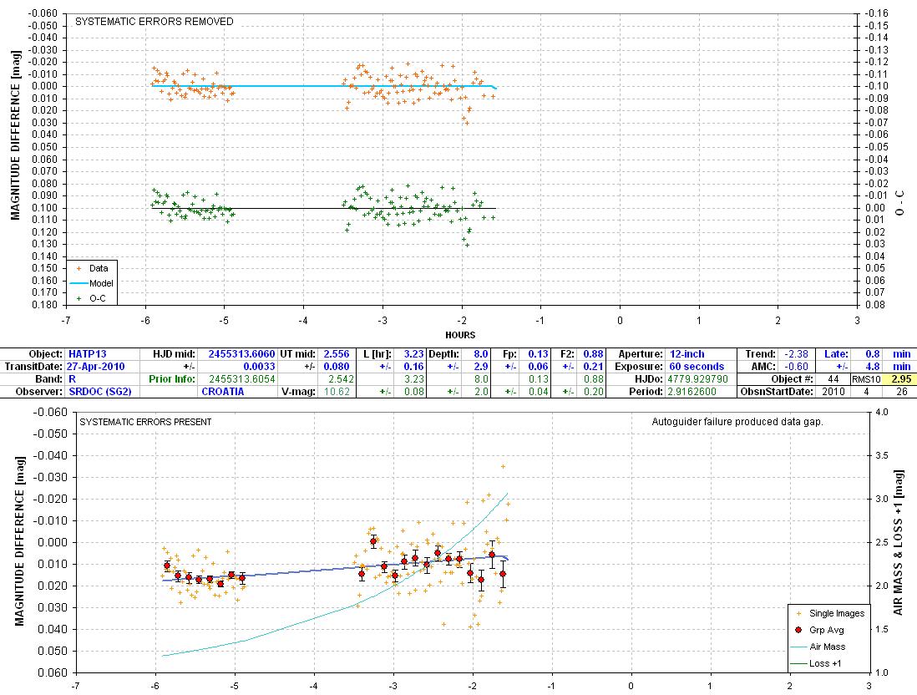
Task: Click the yellow highlighted RMS10 value '2.95'
Action: tap(901, 379)
